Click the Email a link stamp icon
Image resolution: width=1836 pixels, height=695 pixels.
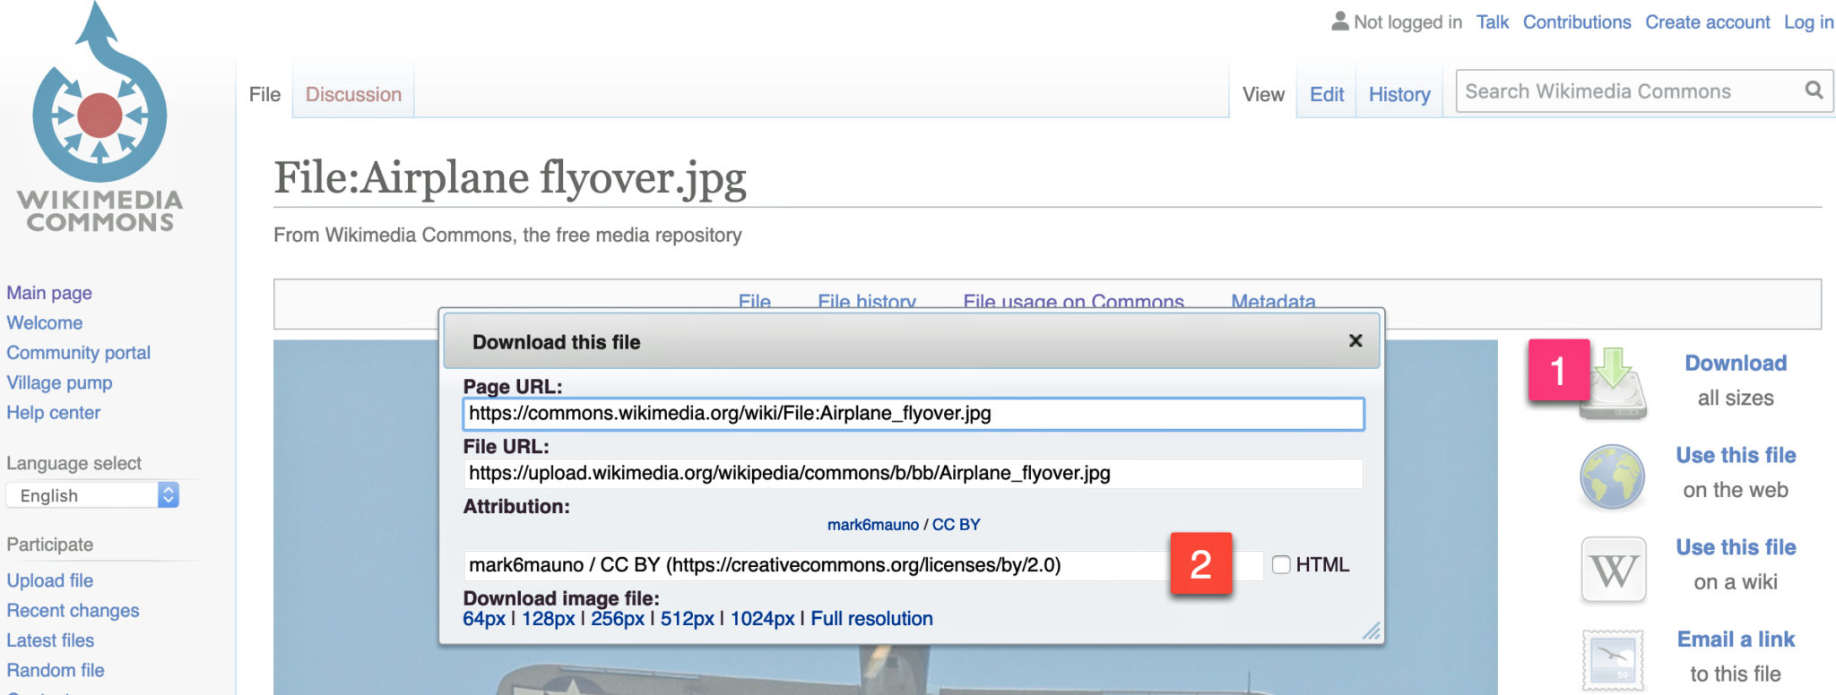click(1613, 661)
